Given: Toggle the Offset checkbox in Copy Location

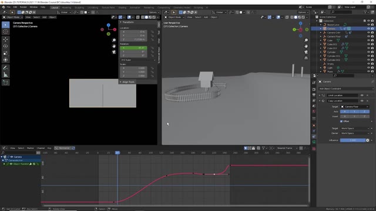Looking at the screenshot, I should pos(341,121).
